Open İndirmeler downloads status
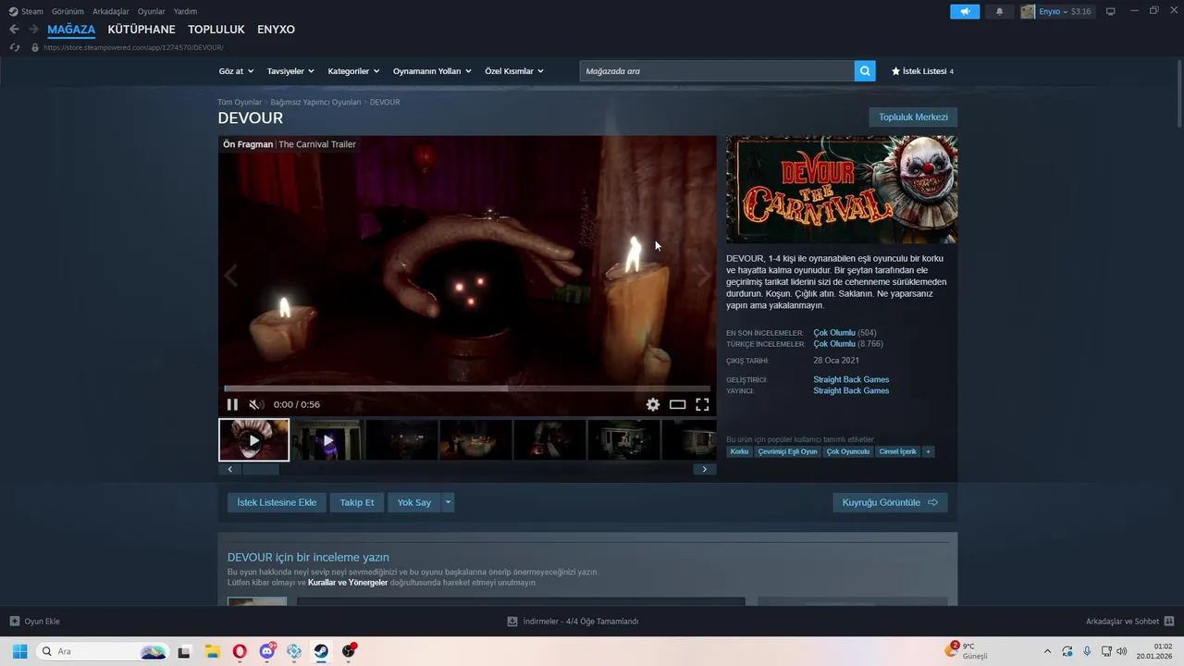The width and height of the screenshot is (1184, 666). click(573, 622)
